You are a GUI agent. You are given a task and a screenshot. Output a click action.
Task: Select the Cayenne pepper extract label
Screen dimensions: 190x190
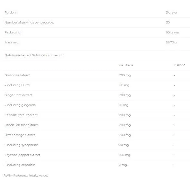[x=22, y=155]
